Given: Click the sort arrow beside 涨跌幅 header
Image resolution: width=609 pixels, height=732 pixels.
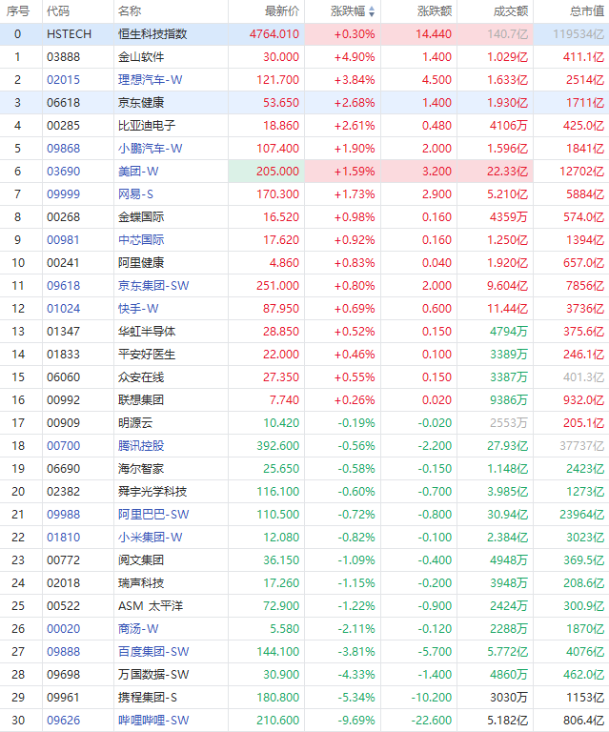Looking at the screenshot, I should (372, 11).
